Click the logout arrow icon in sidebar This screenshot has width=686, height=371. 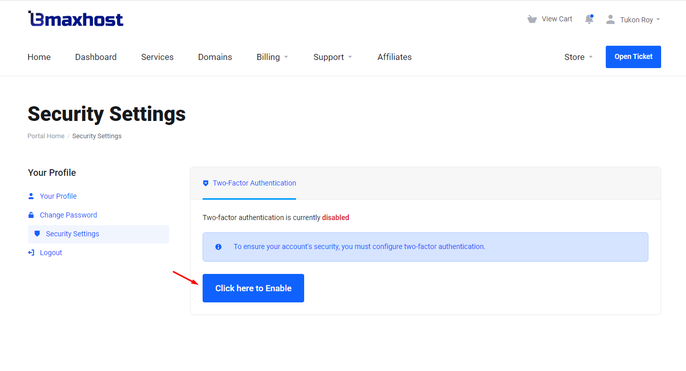pyautogui.click(x=31, y=253)
